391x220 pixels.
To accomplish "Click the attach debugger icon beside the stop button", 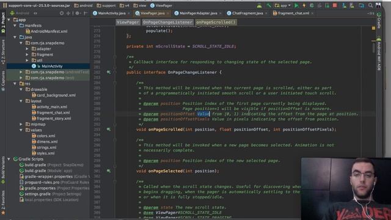I will tap(327, 5).
